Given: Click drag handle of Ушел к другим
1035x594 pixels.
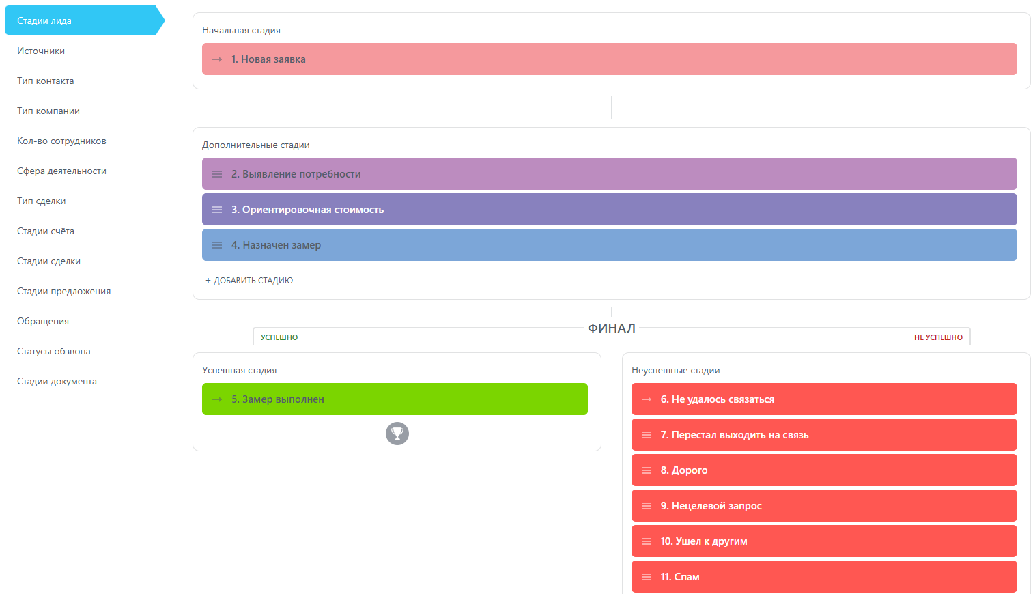Looking at the screenshot, I should 647,541.
